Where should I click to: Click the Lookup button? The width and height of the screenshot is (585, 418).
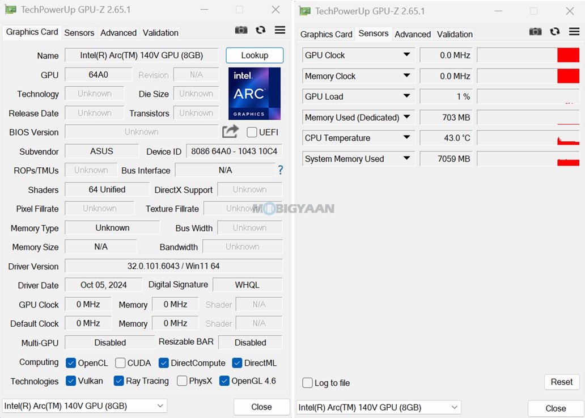255,55
